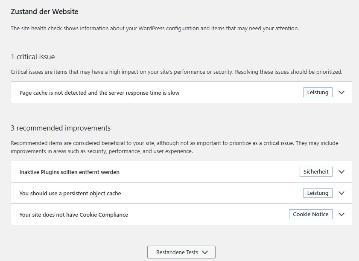Expand the Cookie Compliance row chevron
359x261 pixels.
(x=341, y=215)
